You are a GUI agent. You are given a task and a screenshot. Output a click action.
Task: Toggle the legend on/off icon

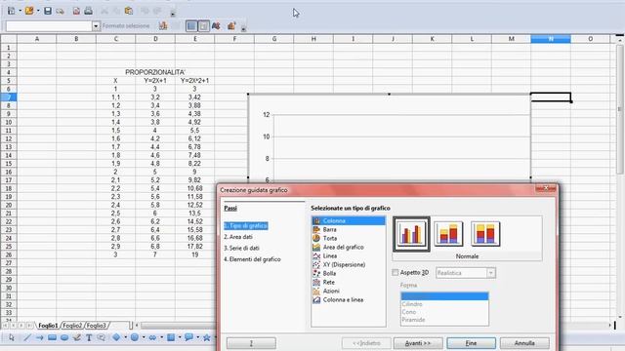point(203,26)
